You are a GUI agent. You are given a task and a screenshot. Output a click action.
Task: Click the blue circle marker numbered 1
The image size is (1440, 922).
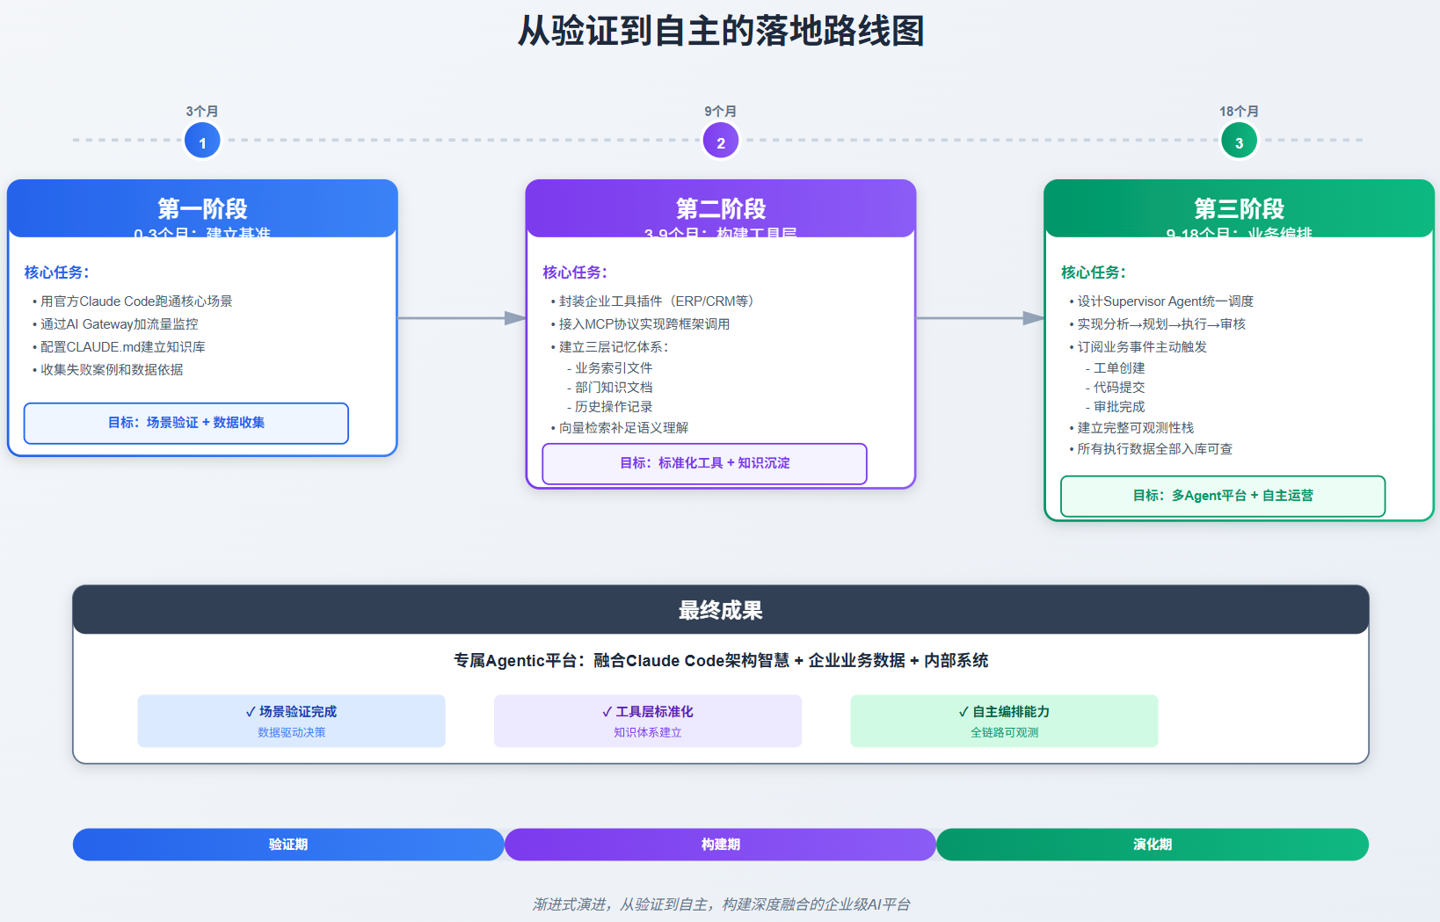pyautogui.click(x=202, y=140)
